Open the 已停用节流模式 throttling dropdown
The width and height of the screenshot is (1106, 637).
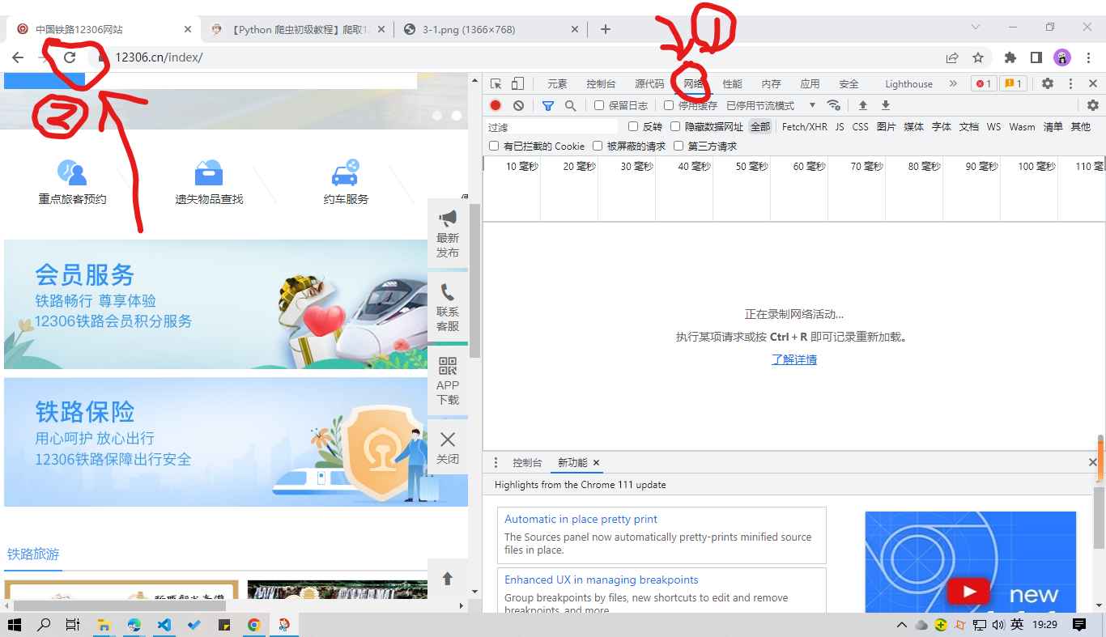point(771,105)
